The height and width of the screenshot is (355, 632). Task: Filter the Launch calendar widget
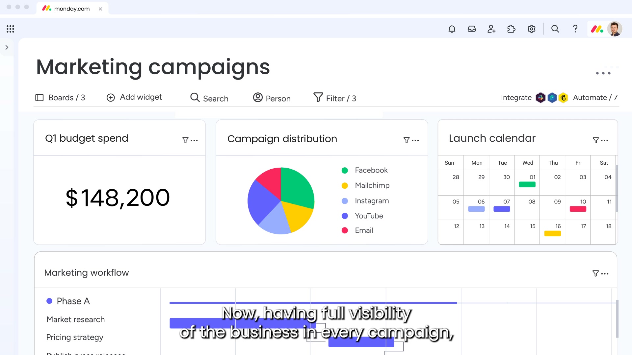596,140
